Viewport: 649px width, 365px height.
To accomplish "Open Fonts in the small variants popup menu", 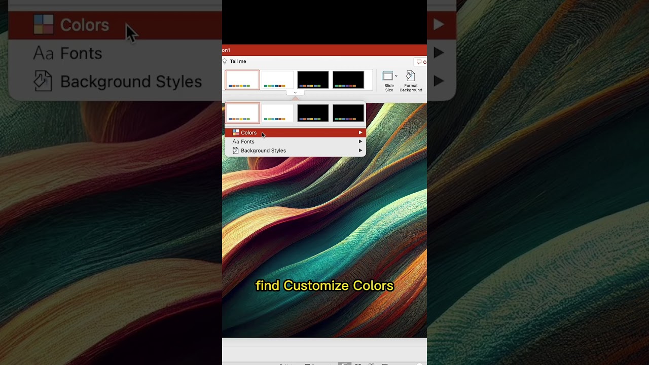I will pyautogui.click(x=295, y=141).
